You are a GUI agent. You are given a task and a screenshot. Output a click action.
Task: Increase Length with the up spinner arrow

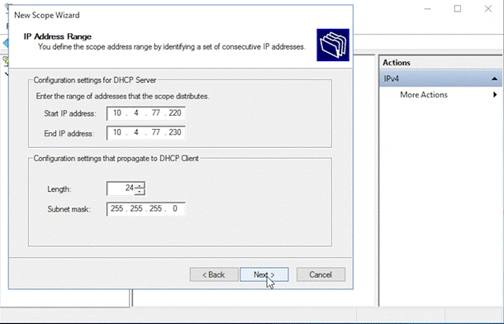click(x=140, y=185)
